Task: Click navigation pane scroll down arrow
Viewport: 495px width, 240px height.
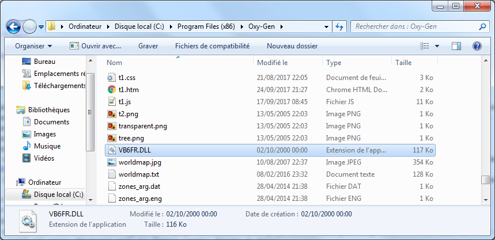Action: tap(90, 200)
